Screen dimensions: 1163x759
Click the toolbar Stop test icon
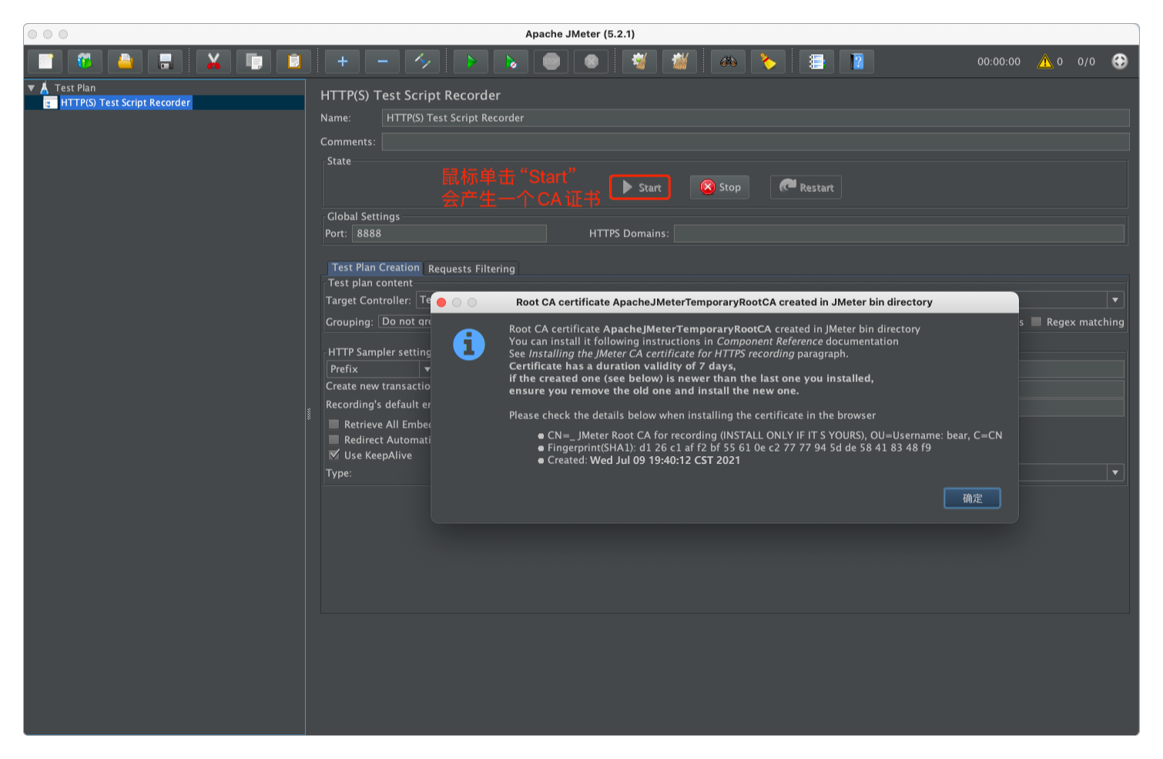tap(551, 62)
